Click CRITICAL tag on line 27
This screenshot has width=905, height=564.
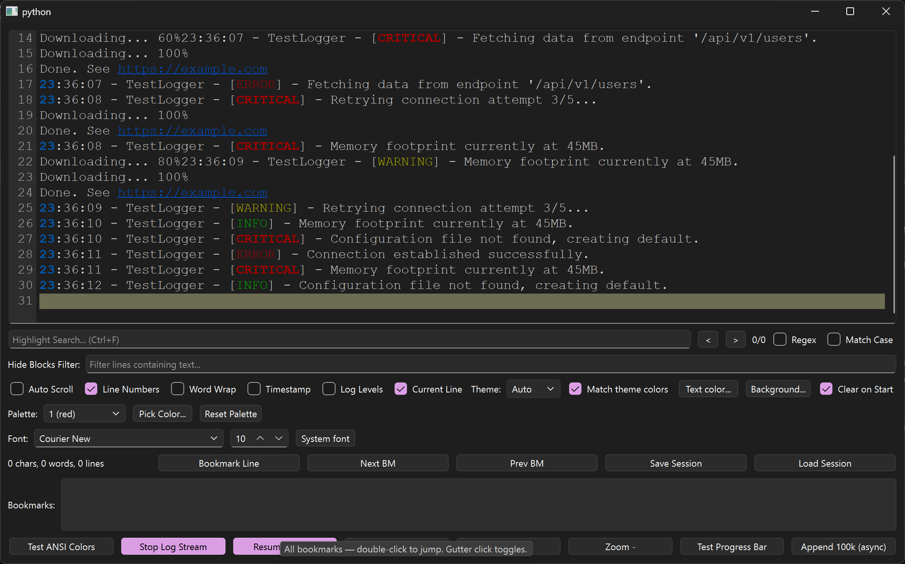coord(268,239)
